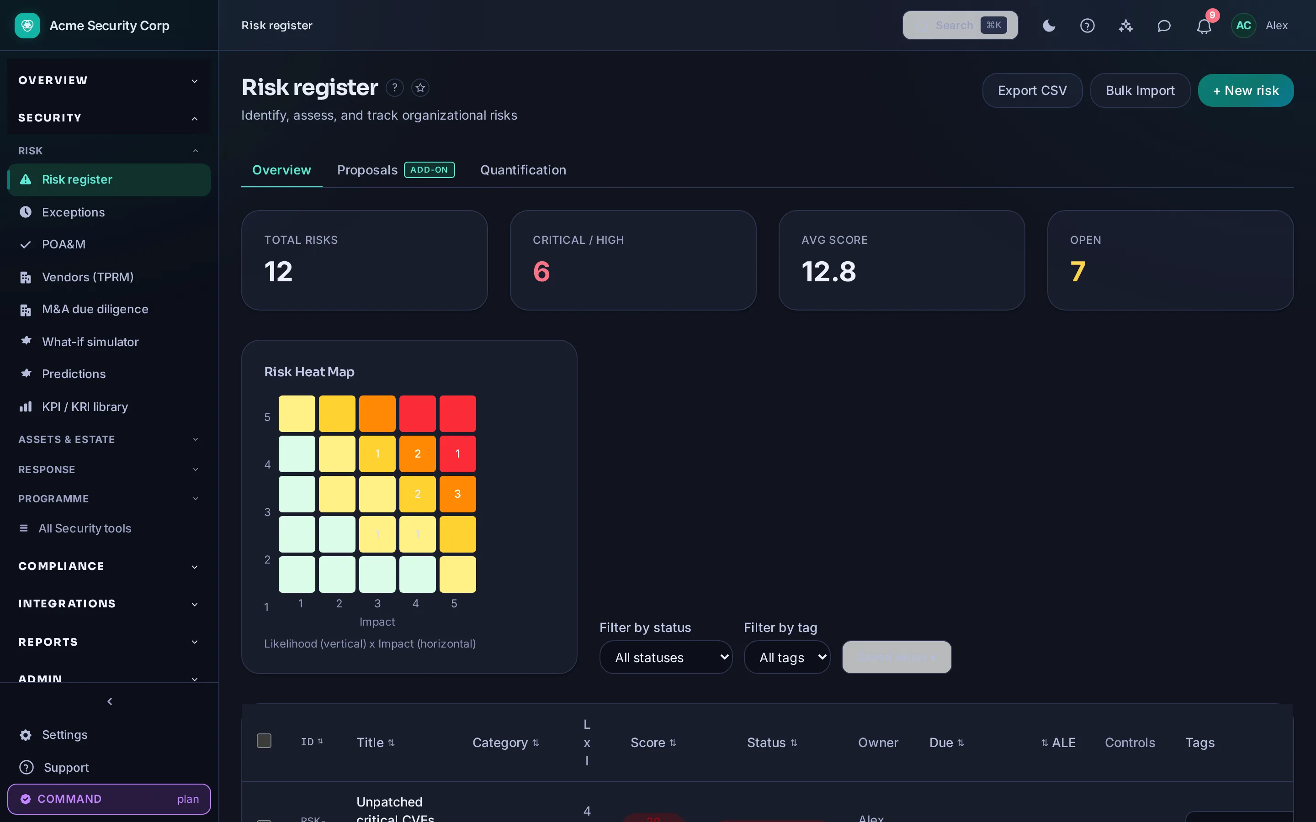This screenshot has height=822, width=1316.
Task: Open the chat bubble icon
Action: [1164, 26]
